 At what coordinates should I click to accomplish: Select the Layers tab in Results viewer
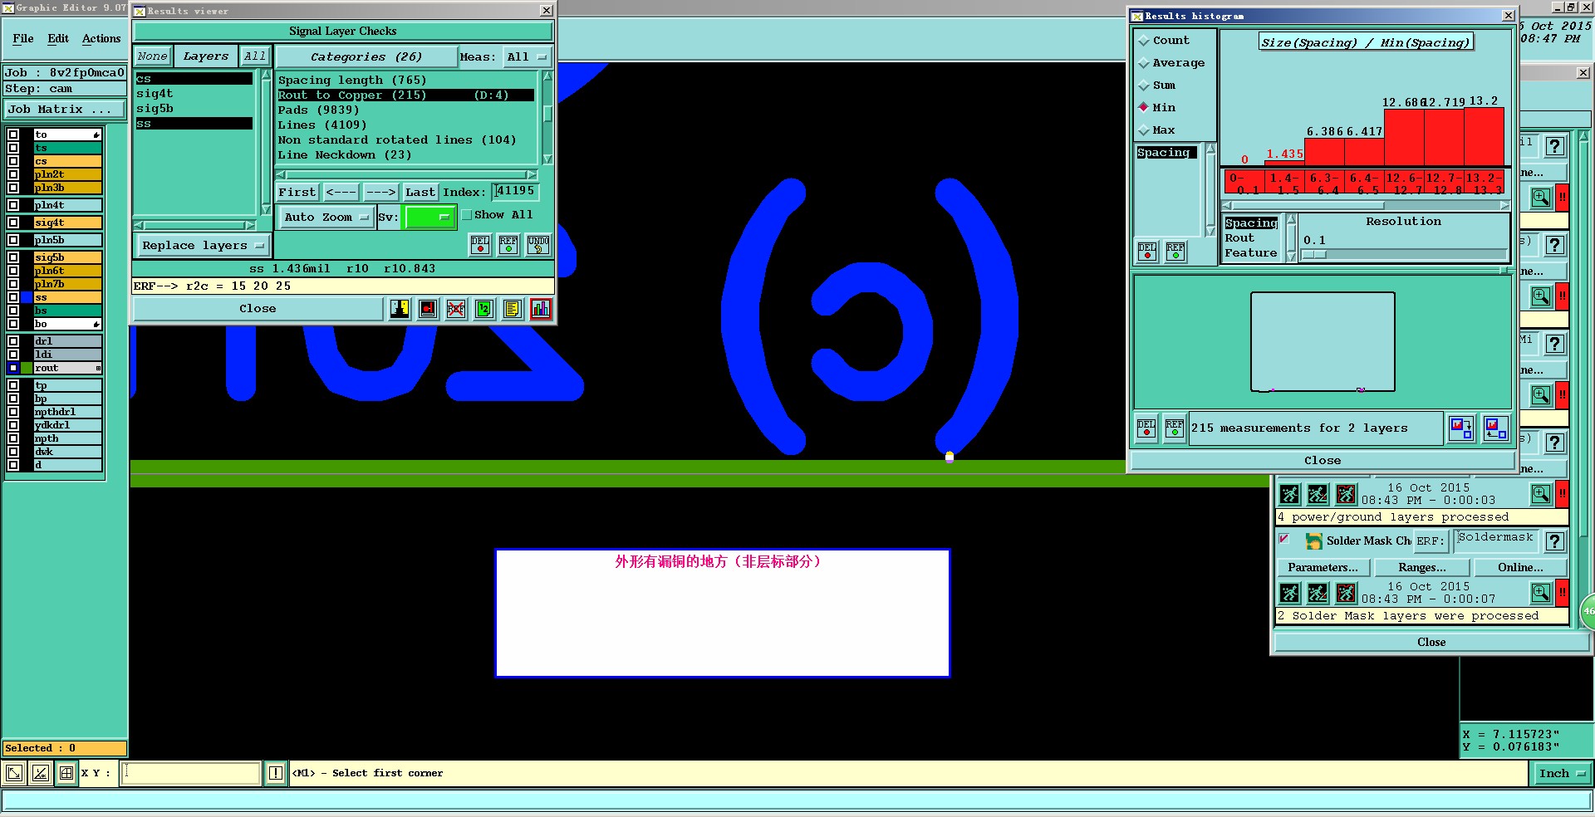[x=206, y=56]
